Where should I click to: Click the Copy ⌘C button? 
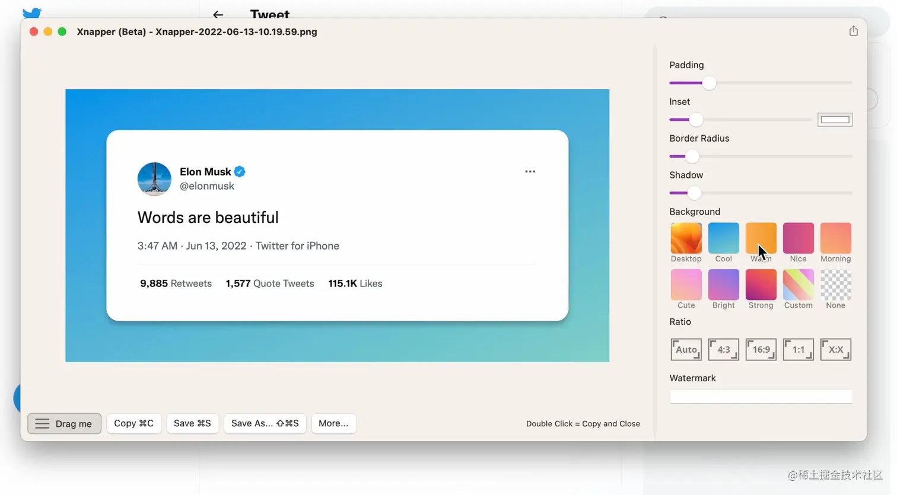coord(133,423)
